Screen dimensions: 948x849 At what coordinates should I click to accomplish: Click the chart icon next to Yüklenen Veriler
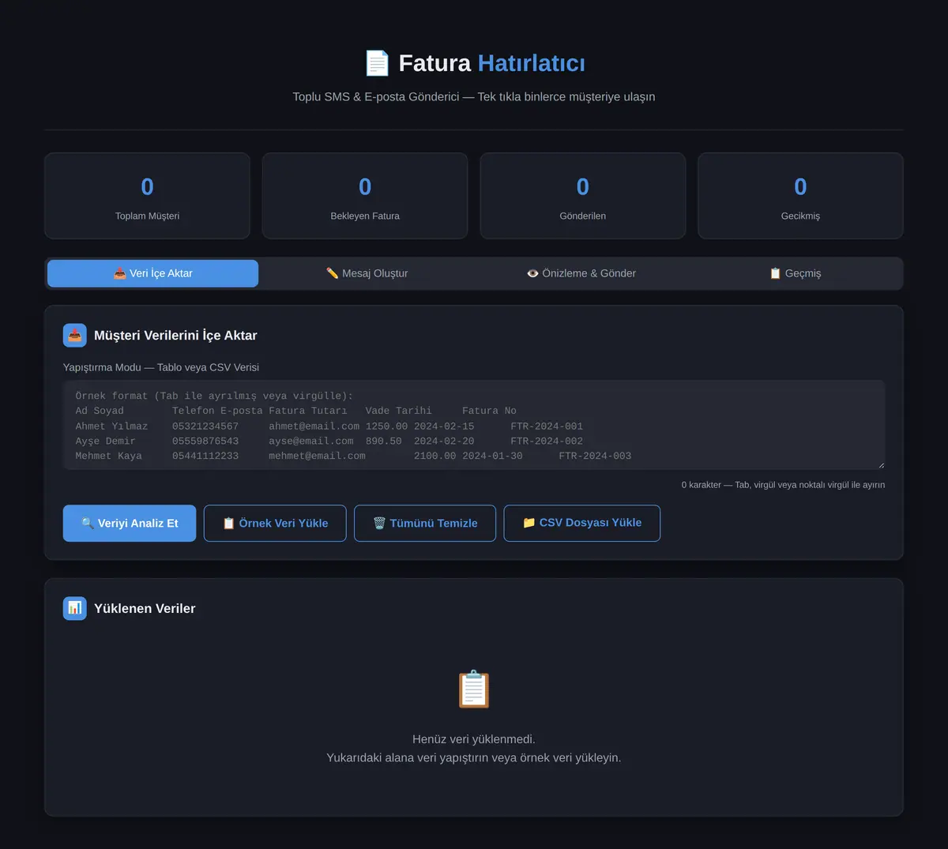coord(75,609)
